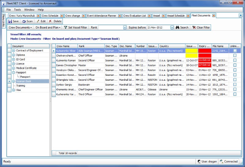This screenshot has height=167, width=245.
Task: Click Set Vessel Filter funnel icon
Action: (x=66, y=28)
